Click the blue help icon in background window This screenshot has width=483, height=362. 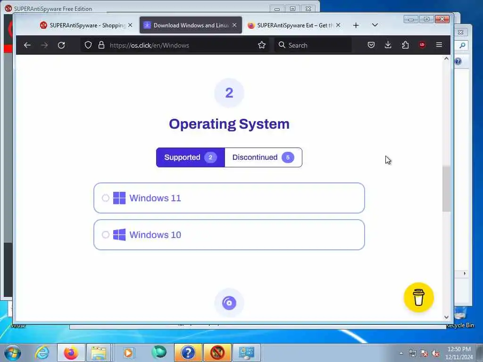click(458, 61)
